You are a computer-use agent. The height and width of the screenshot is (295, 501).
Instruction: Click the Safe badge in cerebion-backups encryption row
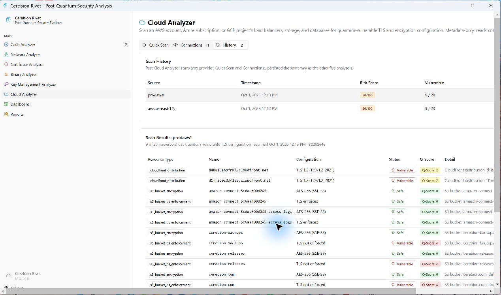point(398,233)
